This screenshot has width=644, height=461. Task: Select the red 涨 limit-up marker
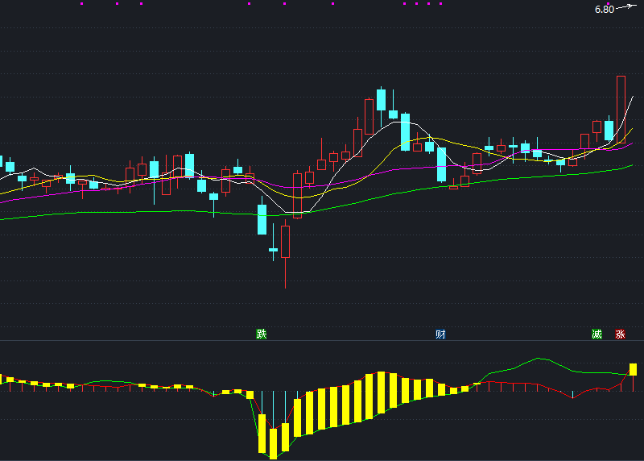pos(620,334)
